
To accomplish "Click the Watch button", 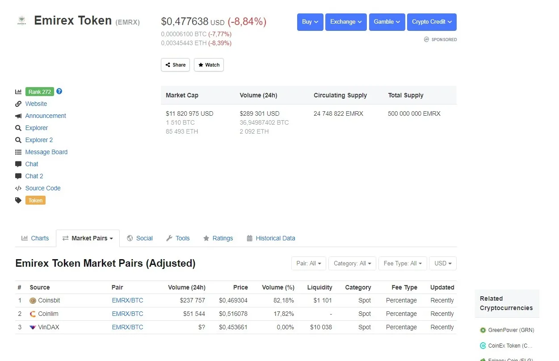I will coord(209,65).
